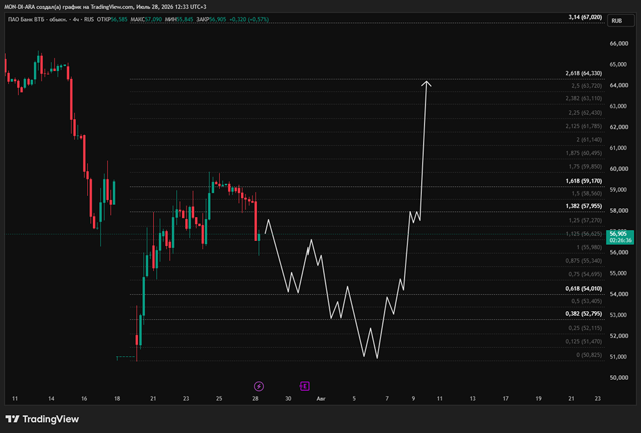Click date 28 on the time axis

(256, 398)
